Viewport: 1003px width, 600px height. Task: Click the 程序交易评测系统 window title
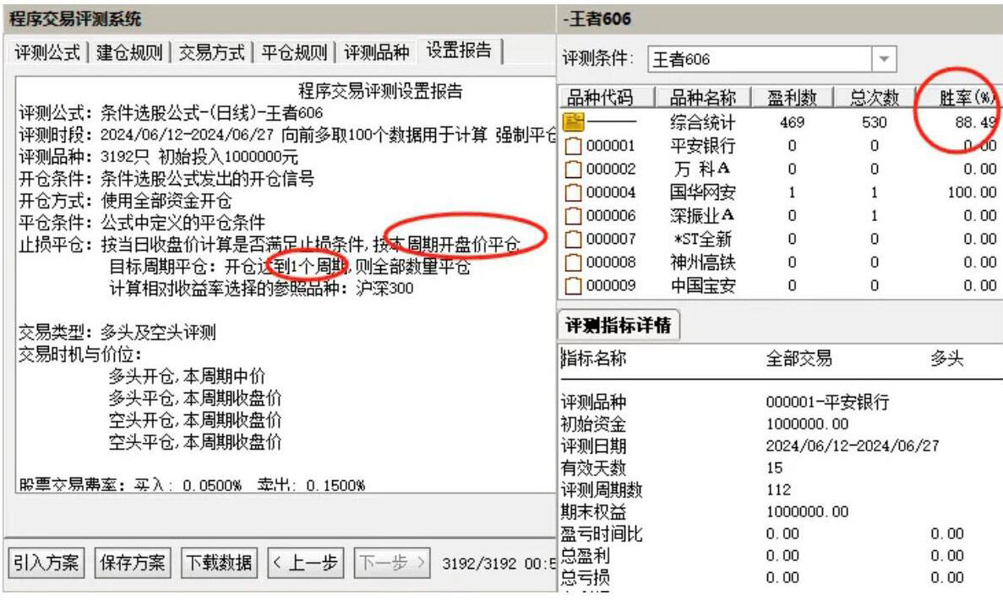click(75, 19)
